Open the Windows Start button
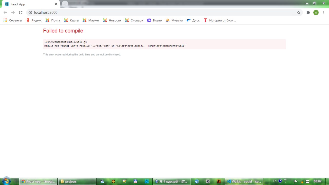 point(6,181)
